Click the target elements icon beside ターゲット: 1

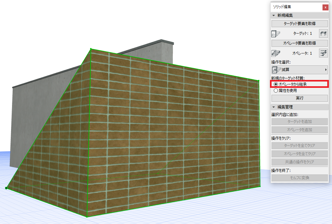tap(276, 33)
